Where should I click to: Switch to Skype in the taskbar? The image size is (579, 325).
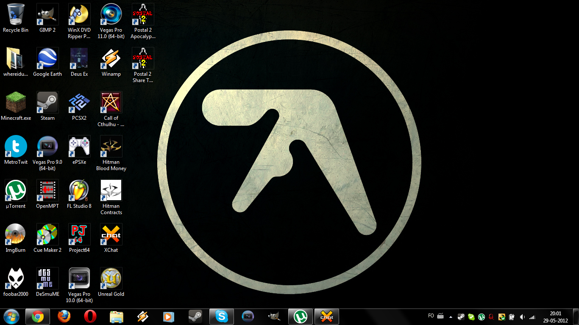(222, 317)
